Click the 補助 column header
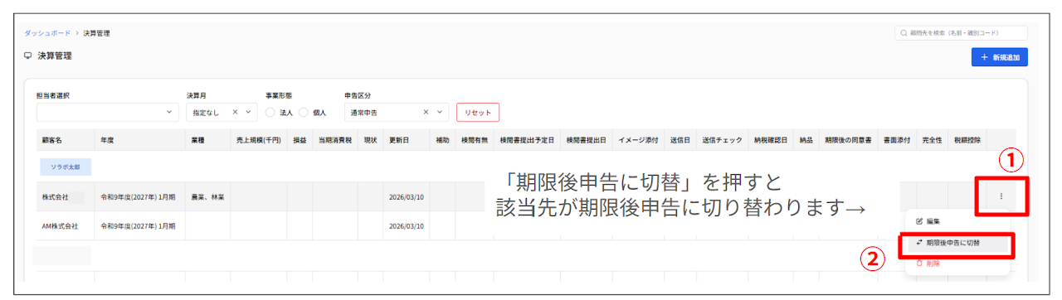The width and height of the screenshot is (1062, 300). pos(443,140)
